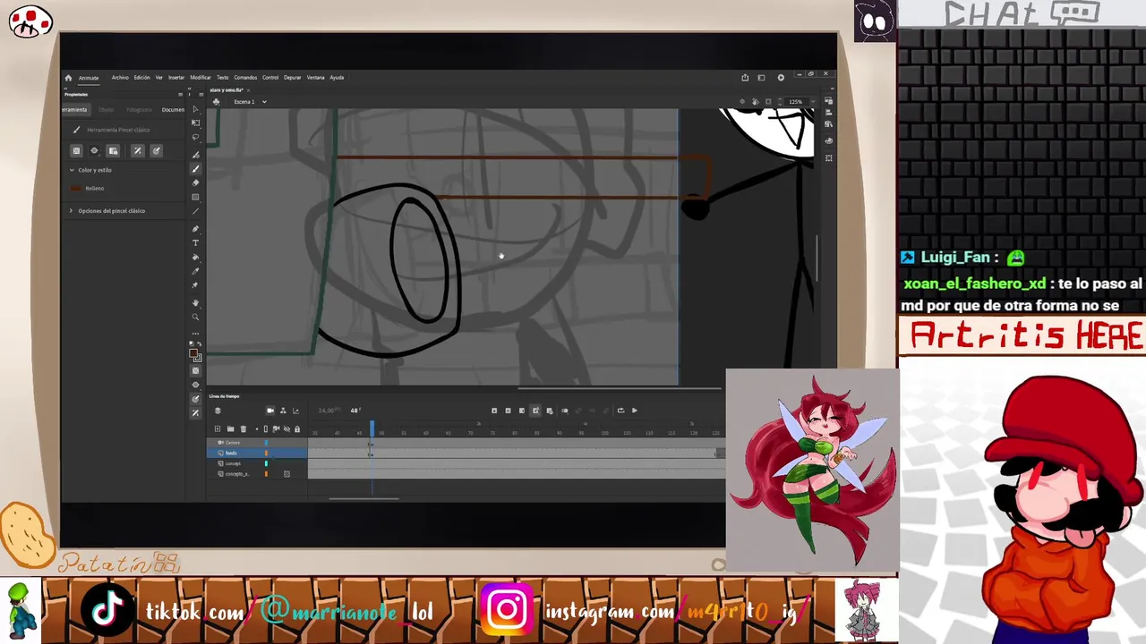Viewport: 1146px width, 644px height.
Task: Select the Fluid Brush tool
Action: [x=195, y=155]
